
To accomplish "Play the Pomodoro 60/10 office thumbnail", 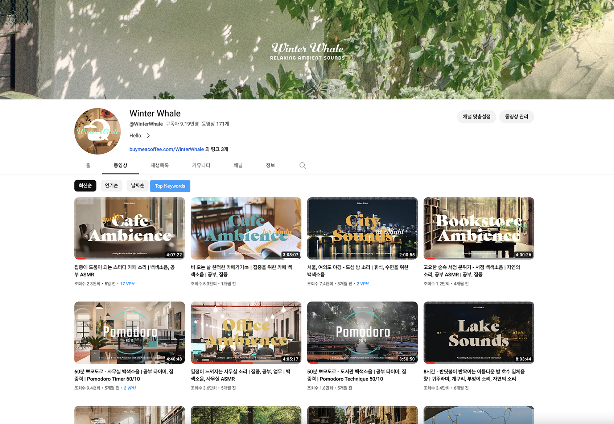I will point(129,333).
